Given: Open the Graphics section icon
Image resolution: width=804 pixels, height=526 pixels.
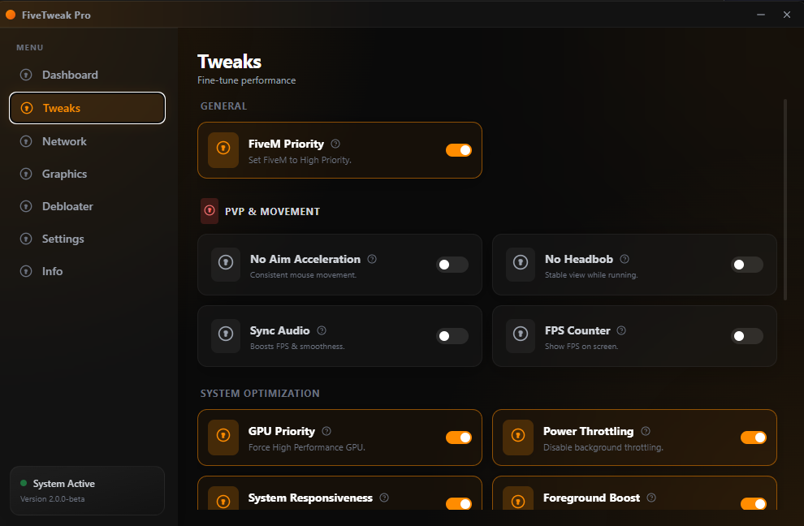Looking at the screenshot, I should tap(25, 174).
